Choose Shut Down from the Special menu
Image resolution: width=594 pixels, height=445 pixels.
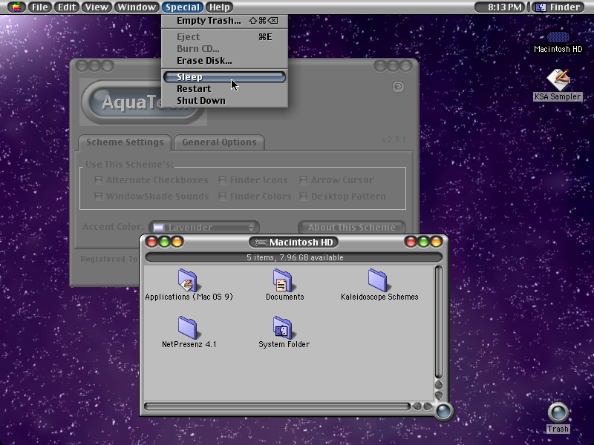point(225,100)
